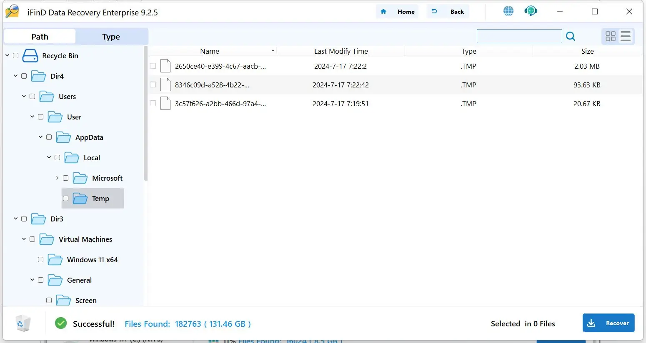Viewport: 646px width, 343px height.
Task: Click file icon for 8346c09d TMP file
Action: click(165, 85)
